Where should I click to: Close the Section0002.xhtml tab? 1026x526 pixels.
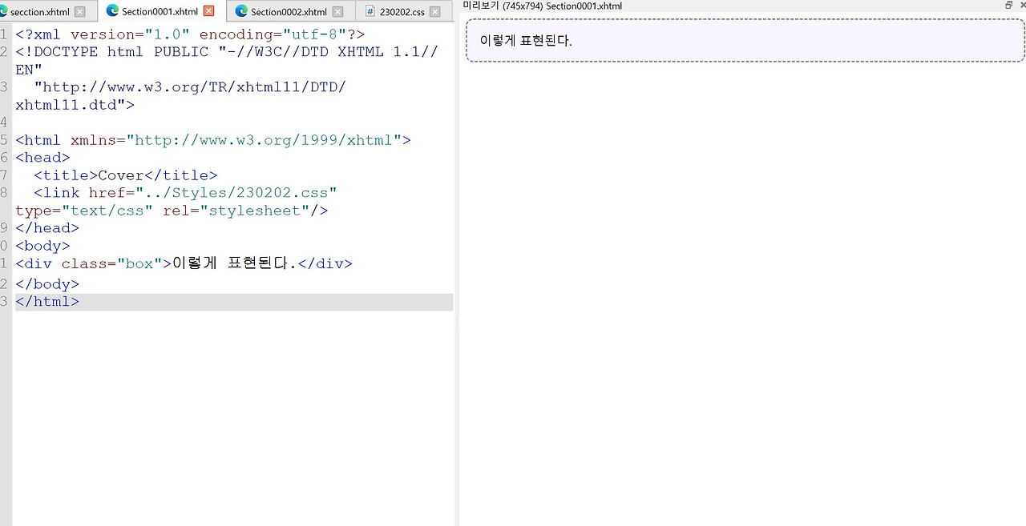pos(337,11)
